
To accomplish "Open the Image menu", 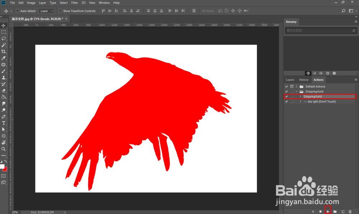I will click(x=31, y=3).
